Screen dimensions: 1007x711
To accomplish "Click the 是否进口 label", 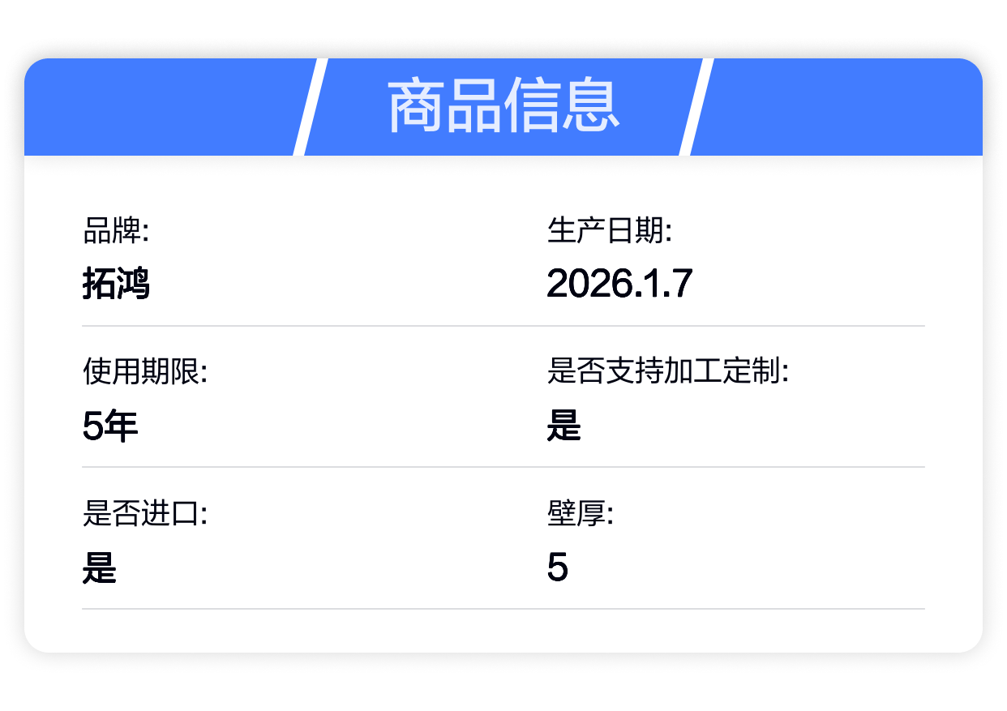I will 145,514.
